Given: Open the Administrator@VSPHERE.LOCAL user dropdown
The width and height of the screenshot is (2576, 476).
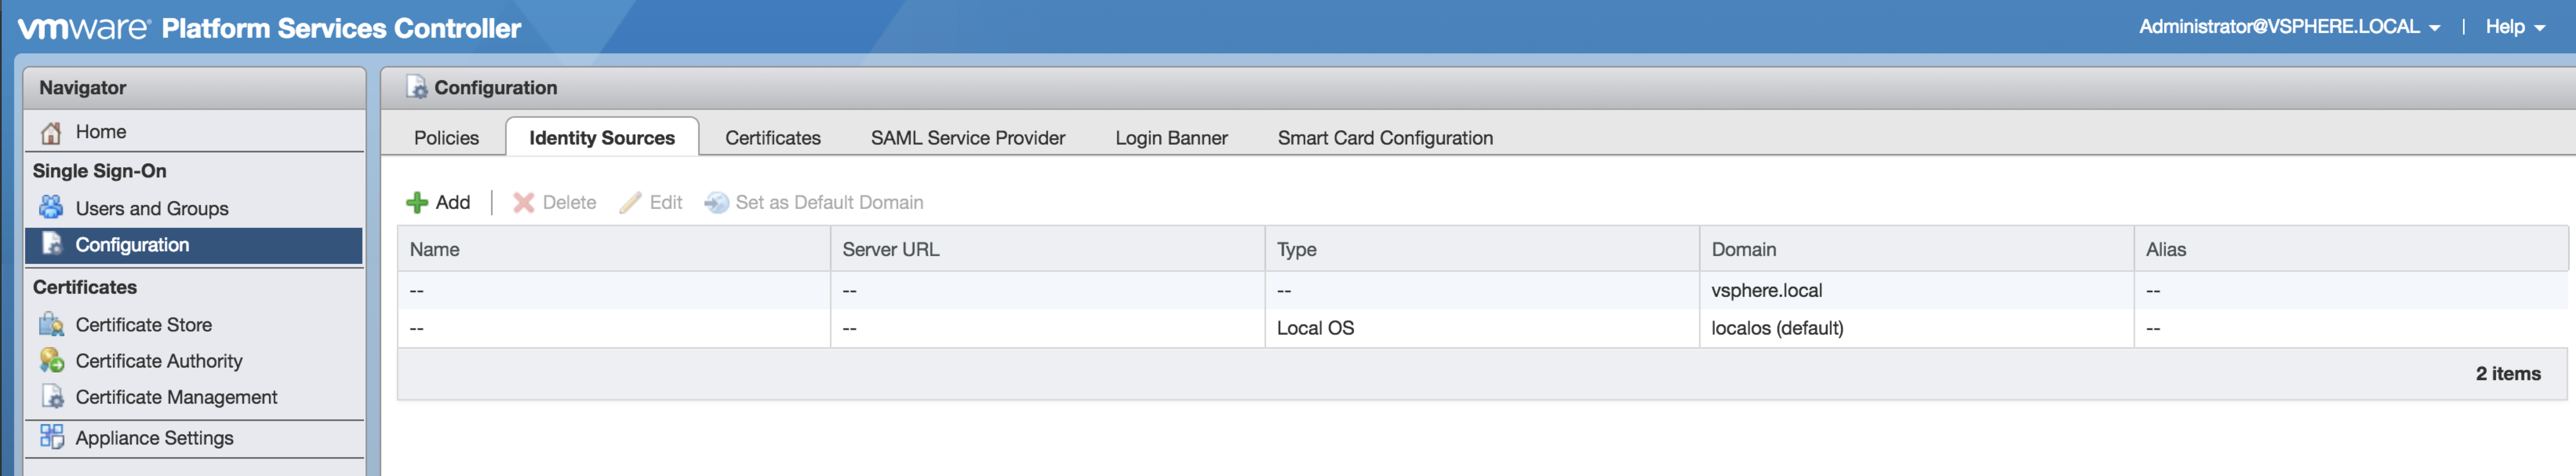Looking at the screenshot, I should (x=2289, y=27).
